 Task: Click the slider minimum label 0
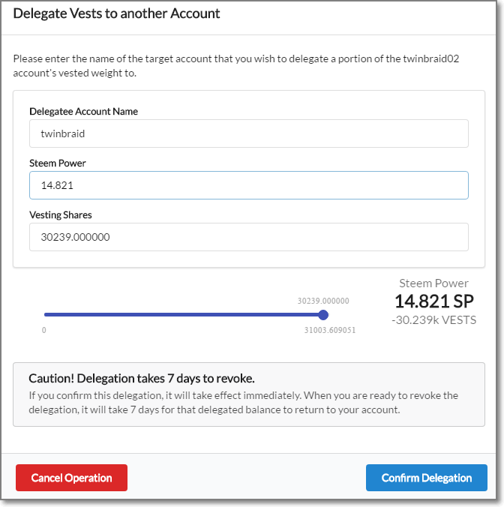point(44,330)
